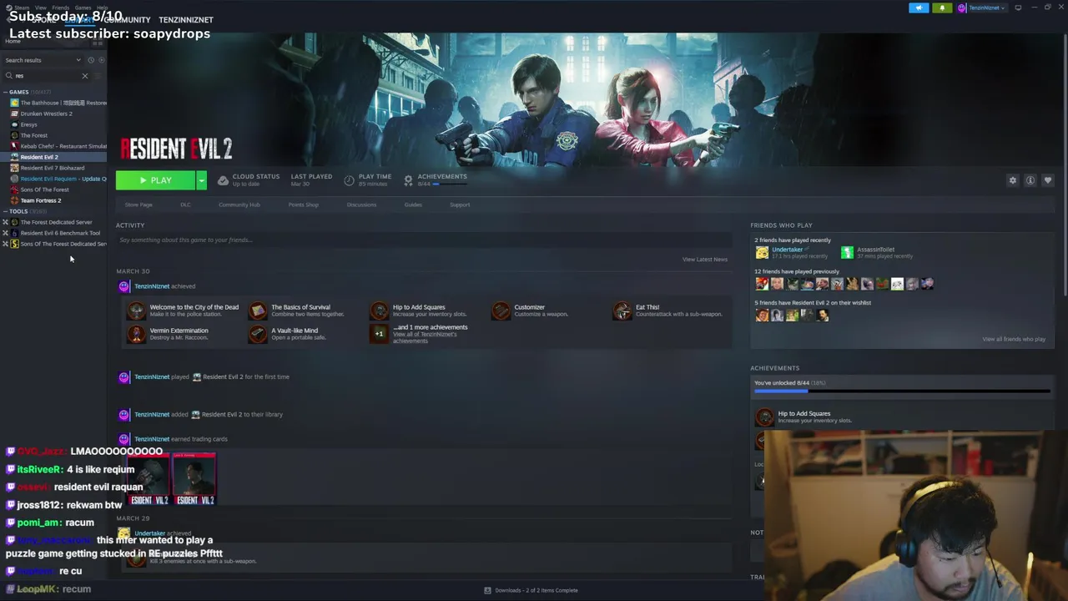
Task: Toggle favorite with the heart icon
Action: [x=1048, y=180]
